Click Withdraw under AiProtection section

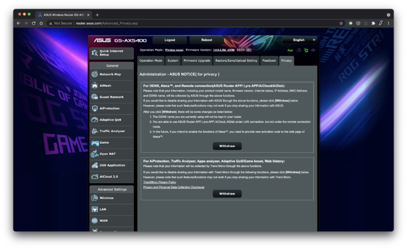227,193
